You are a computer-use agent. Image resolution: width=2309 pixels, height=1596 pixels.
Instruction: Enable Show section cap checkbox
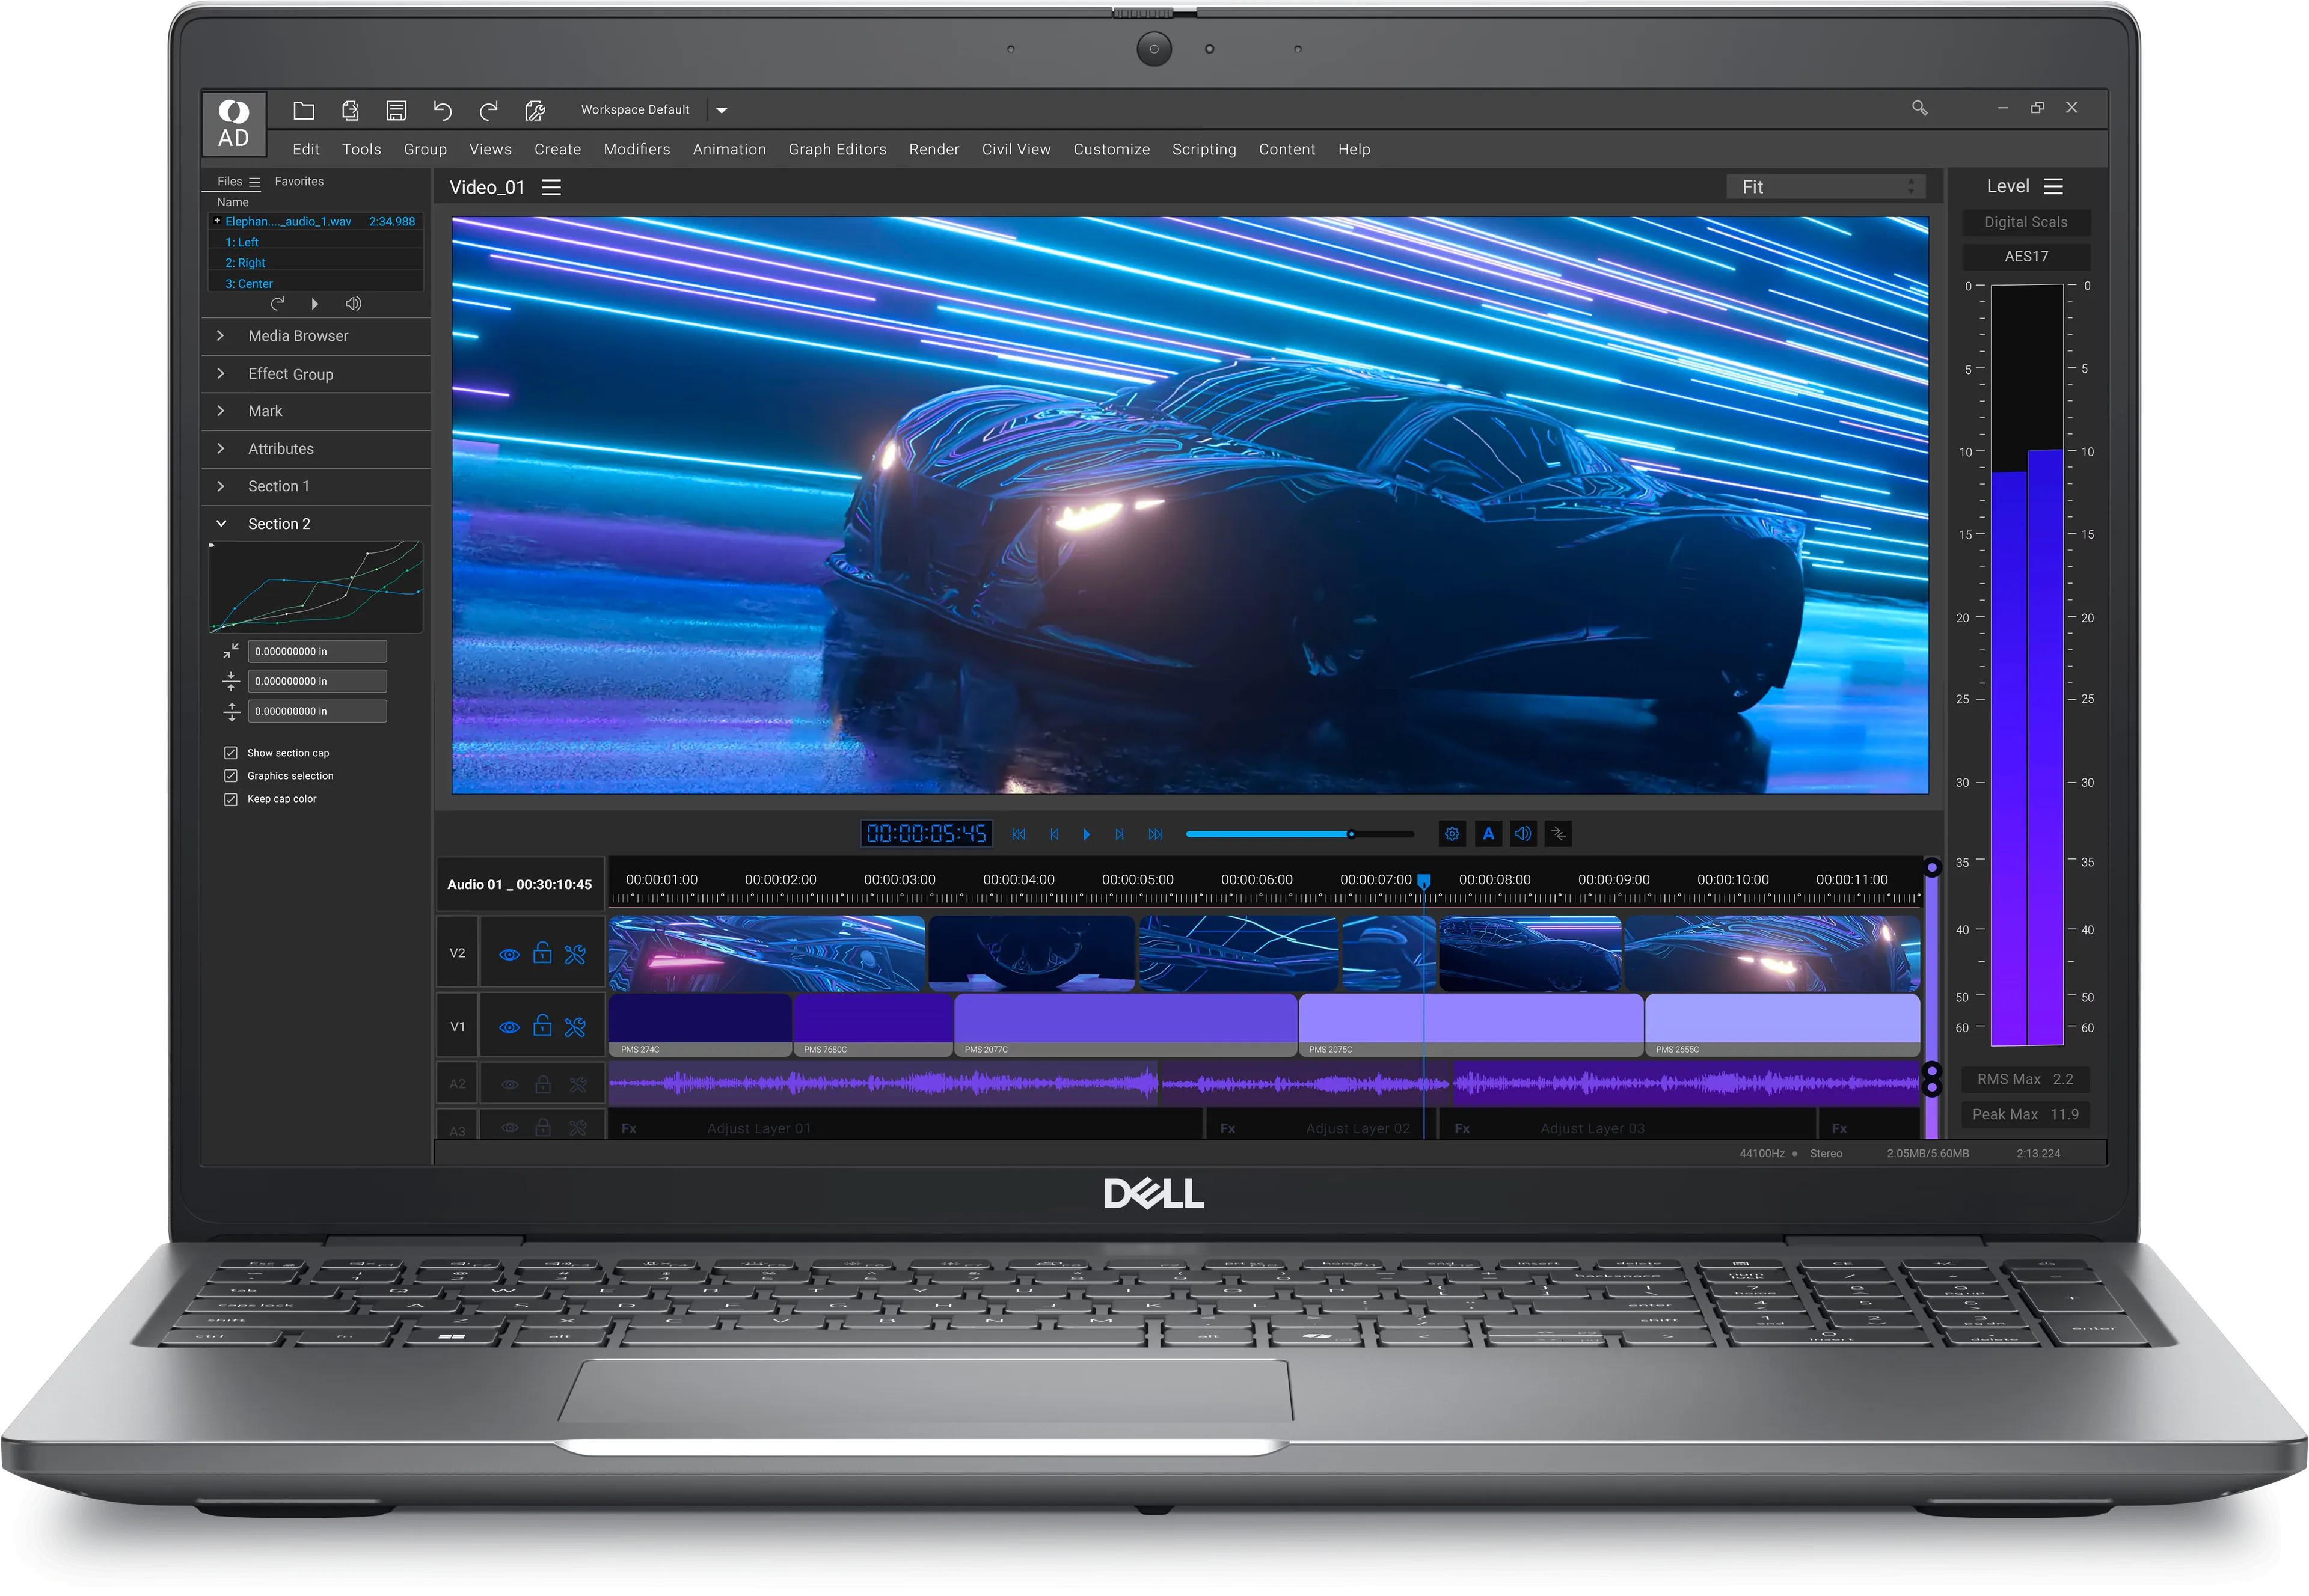pos(231,752)
